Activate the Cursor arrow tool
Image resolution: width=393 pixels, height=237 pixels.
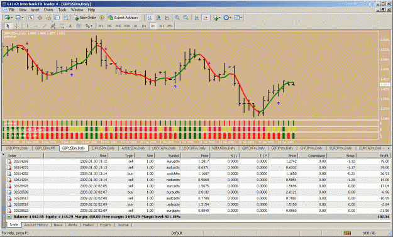8,26
